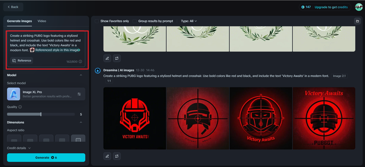Click the referenced style image chip
365x167 pixels.
[x=55, y=50]
